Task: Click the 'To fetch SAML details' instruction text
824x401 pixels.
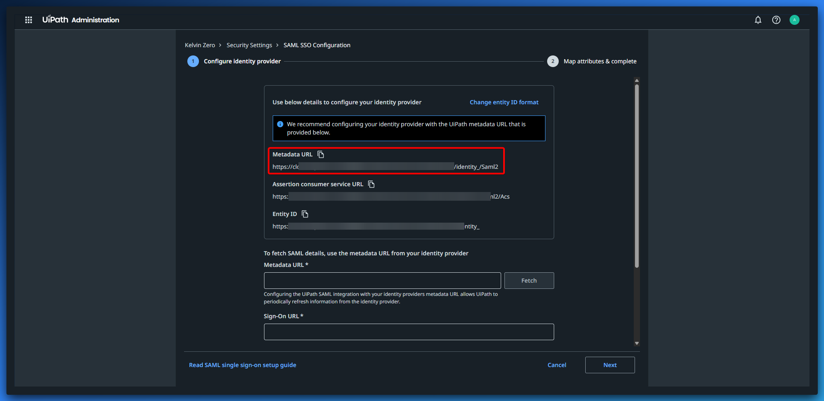Action: 366,253
